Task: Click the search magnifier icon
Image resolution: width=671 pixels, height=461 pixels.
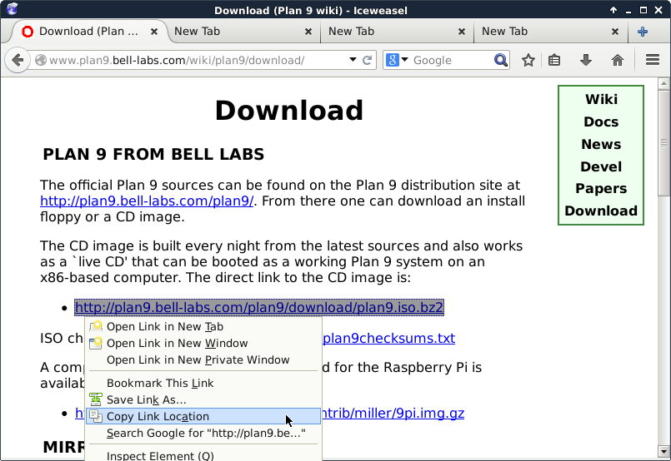Action: [x=500, y=60]
